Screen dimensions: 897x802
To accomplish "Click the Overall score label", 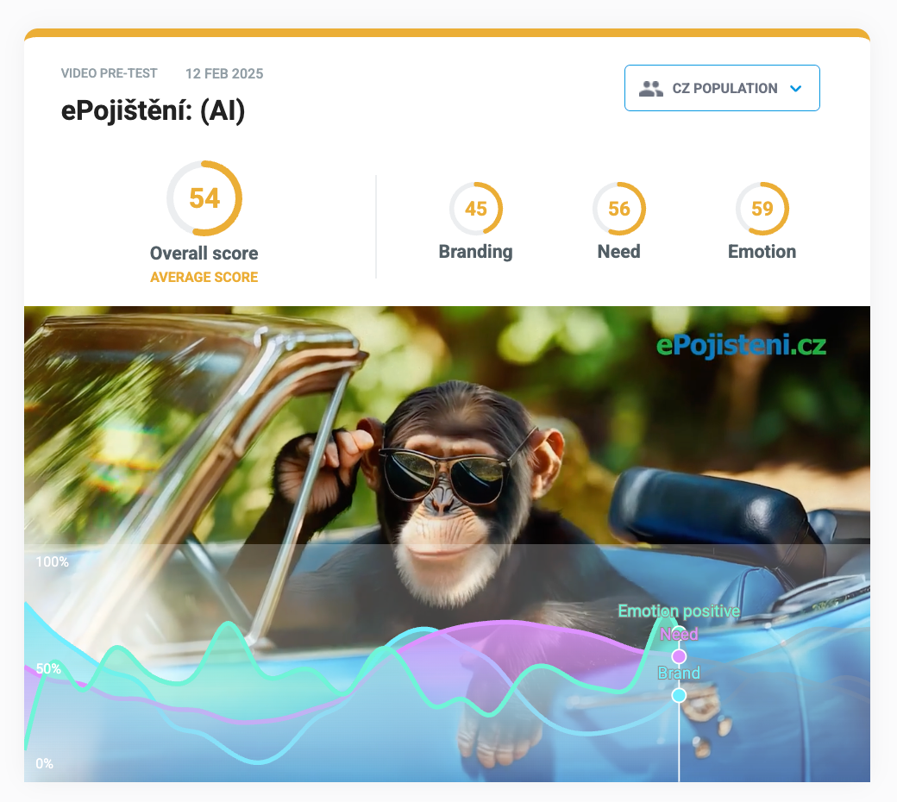I will [x=204, y=254].
